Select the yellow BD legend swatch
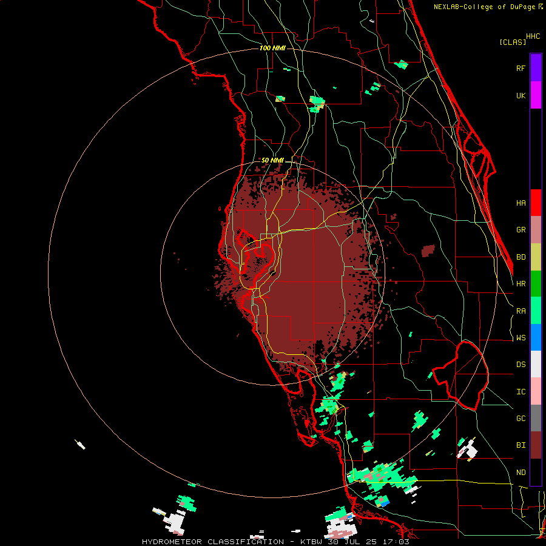The height and width of the screenshot is (546, 546). [x=536, y=257]
